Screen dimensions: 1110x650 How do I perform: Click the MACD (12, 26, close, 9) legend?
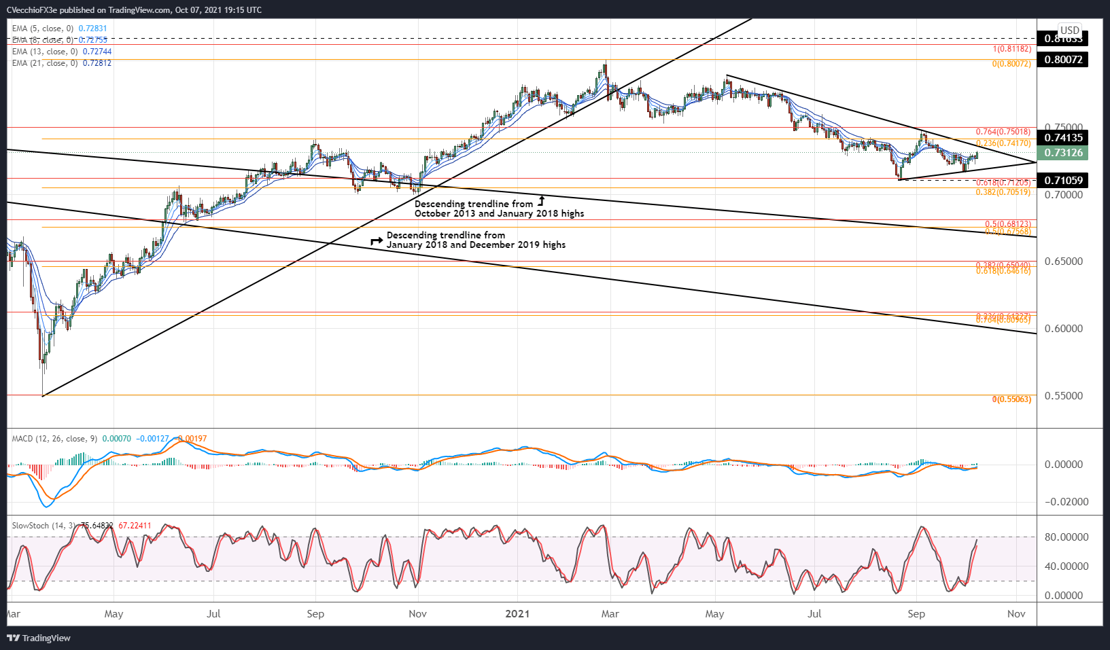55,439
